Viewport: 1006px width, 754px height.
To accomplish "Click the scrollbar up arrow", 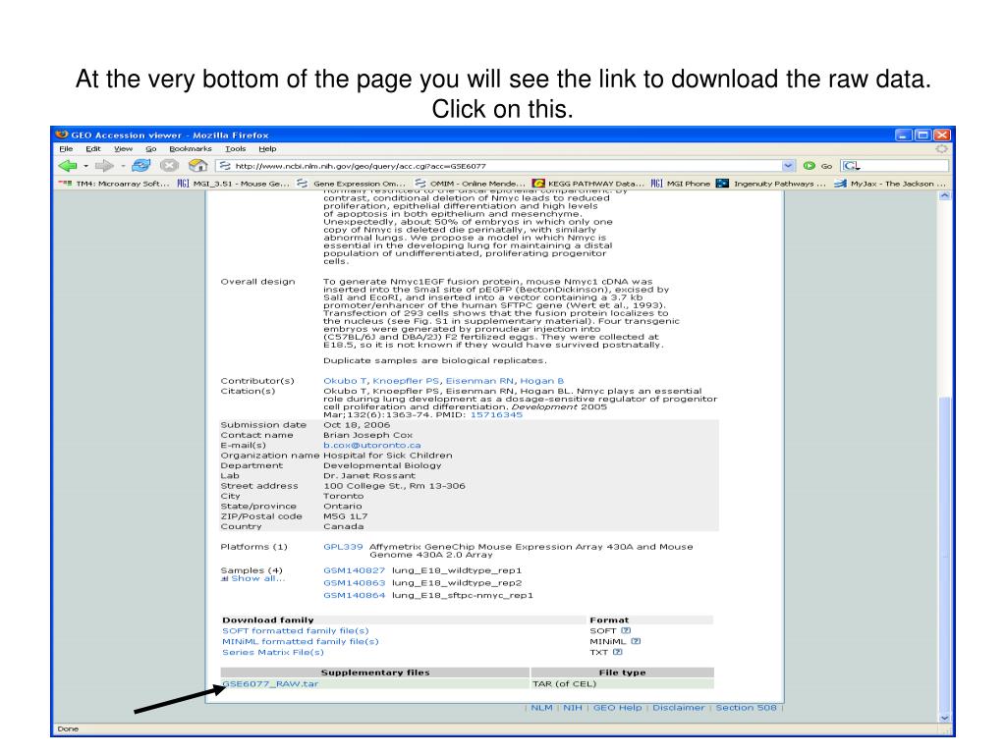I will click(944, 196).
